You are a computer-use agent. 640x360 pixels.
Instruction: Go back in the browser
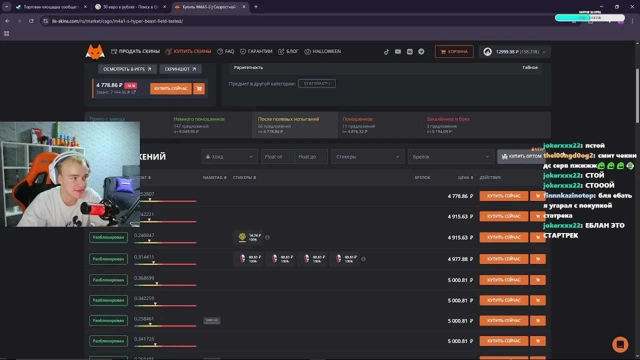click(7, 21)
